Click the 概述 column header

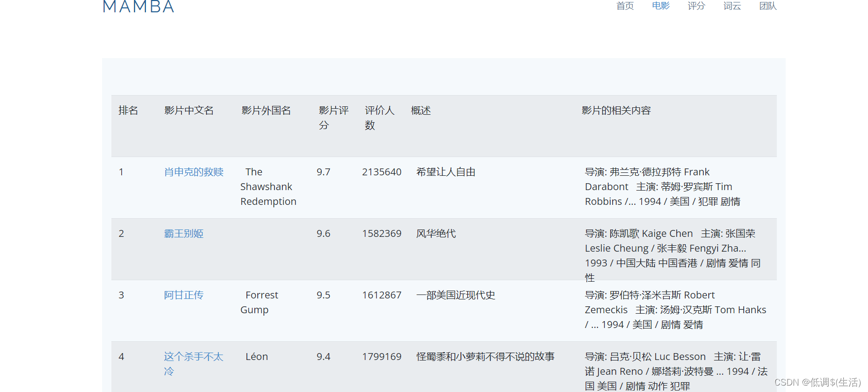pyautogui.click(x=421, y=110)
